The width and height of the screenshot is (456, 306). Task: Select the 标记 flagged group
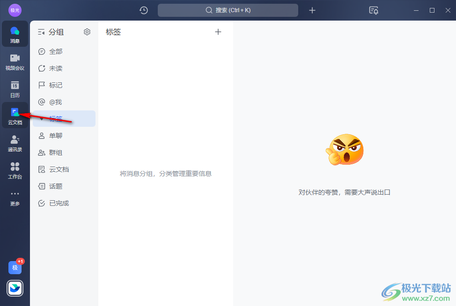[x=64, y=85]
